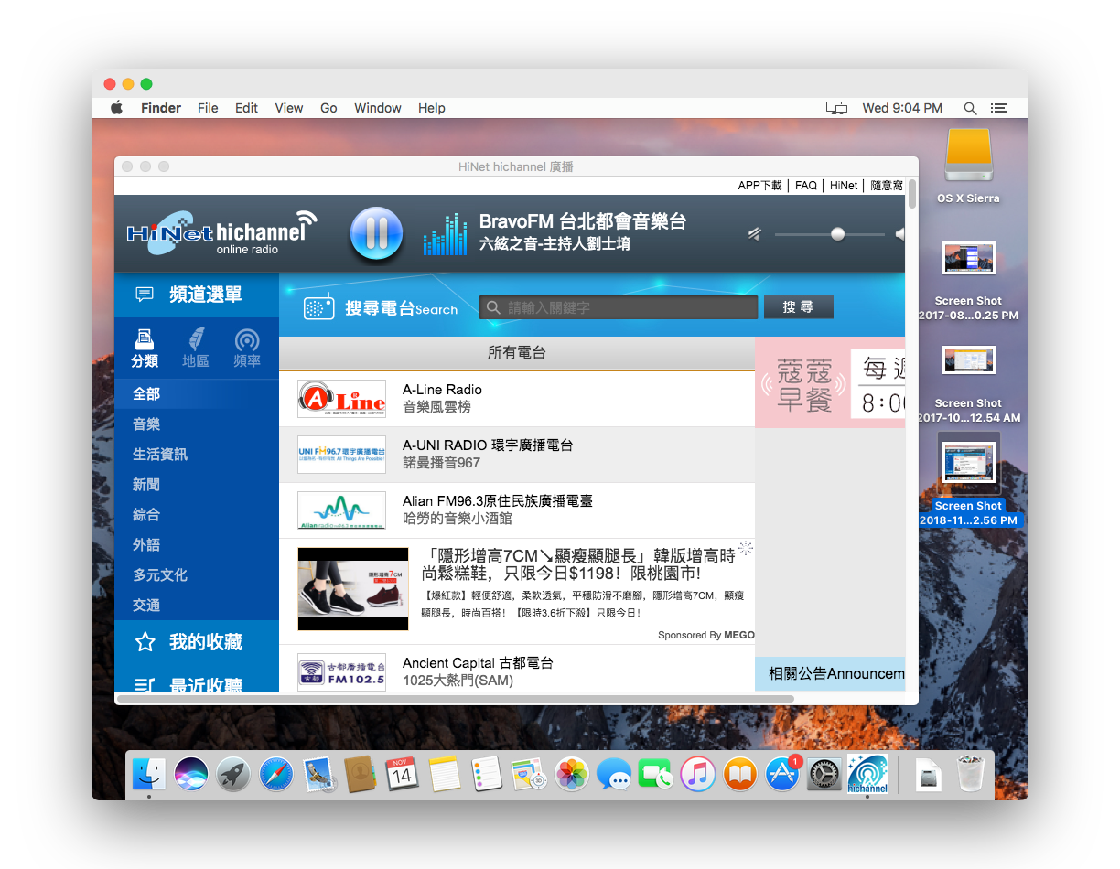Image resolution: width=1120 pixels, height=869 pixels.
Task: Open Notes from the Dock
Action: (445, 776)
